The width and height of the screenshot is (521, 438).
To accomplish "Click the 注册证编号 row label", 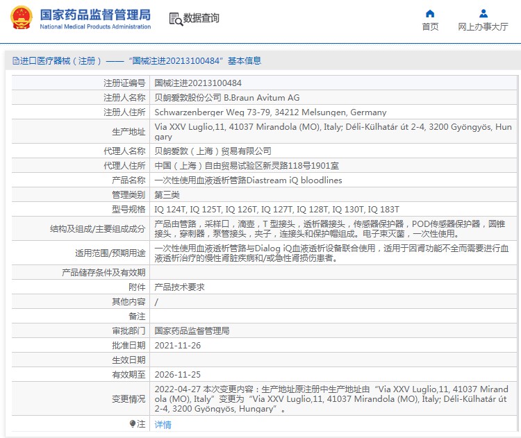I will (x=124, y=83).
